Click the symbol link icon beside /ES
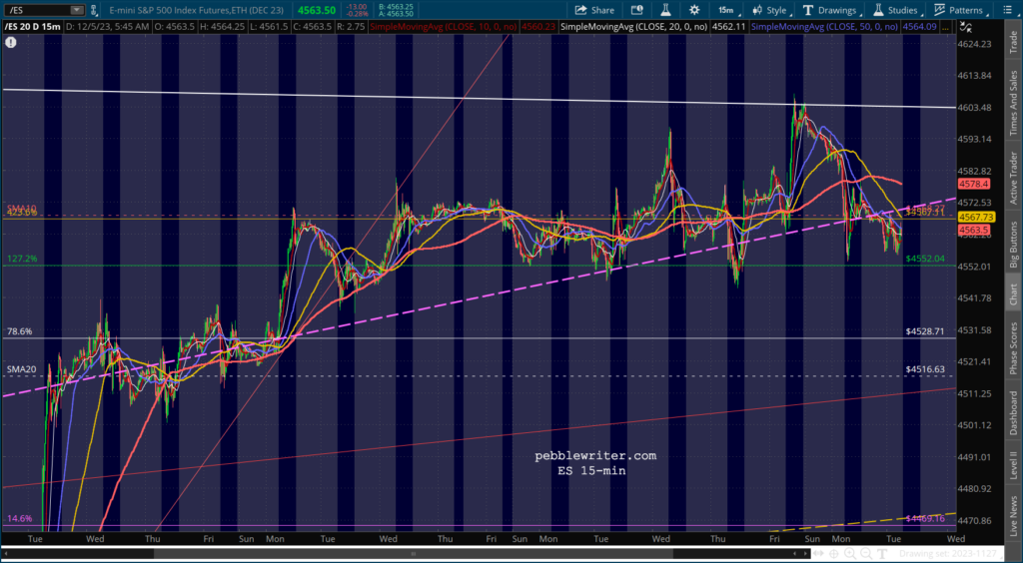The image size is (1023, 563). pos(93,10)
